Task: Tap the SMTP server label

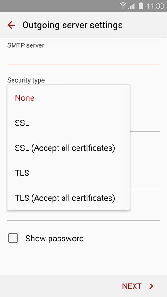Action: pos(26,45)
